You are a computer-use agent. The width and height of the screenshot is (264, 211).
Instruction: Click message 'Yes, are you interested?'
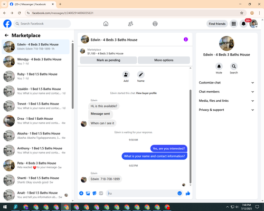(168, 149)
